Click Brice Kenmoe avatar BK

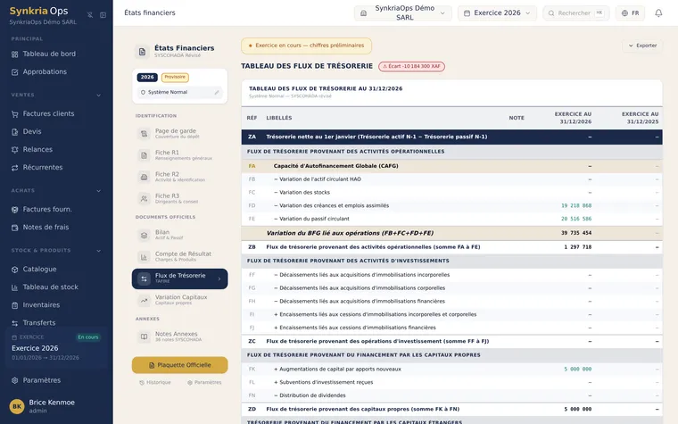(x=17, y=406)
